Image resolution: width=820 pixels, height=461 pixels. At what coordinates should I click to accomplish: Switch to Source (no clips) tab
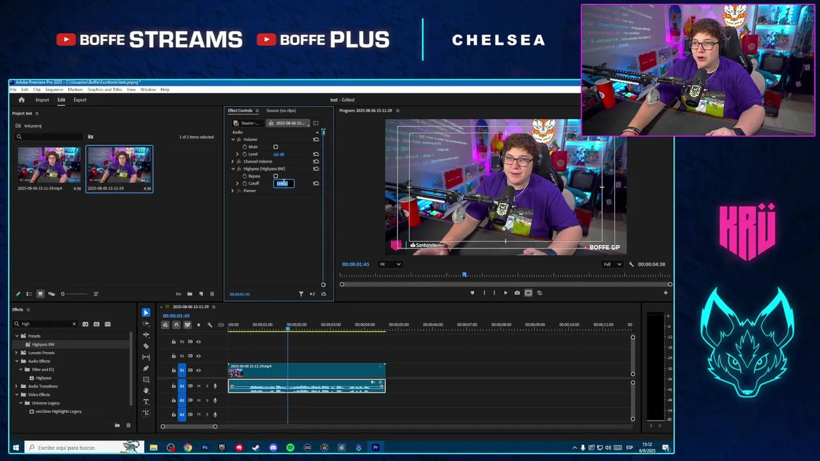[x=281, y=111]
